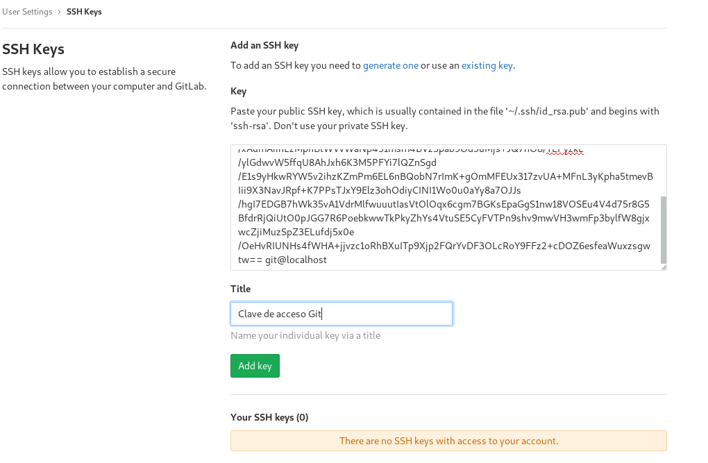Click the 'Name your individual key' hint text
The height and width of the screenshot is (463, 708).
coord(305,335)
